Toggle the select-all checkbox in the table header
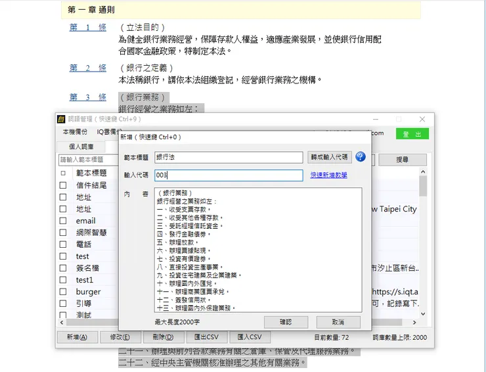Screen dimensions: 486x372 coord(63,173)
